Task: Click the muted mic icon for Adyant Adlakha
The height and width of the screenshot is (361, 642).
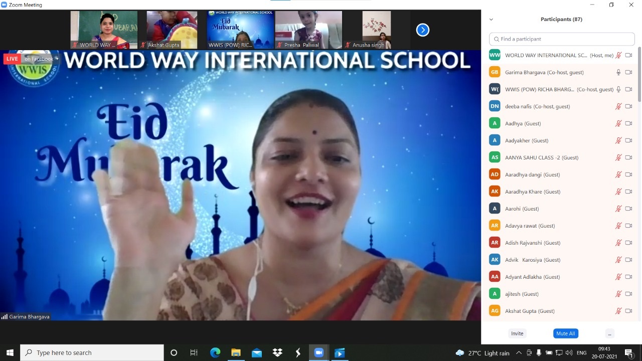Action: pos(618,277)
